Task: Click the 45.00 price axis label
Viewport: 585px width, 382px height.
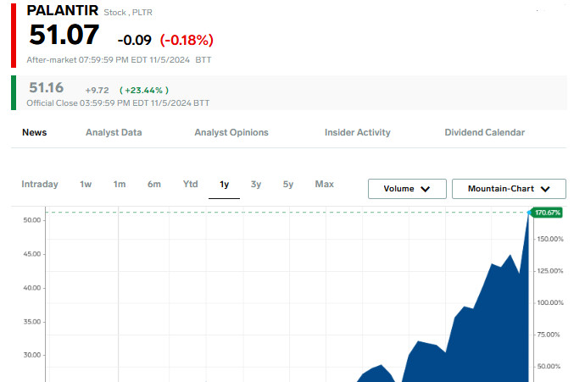Action: point(32,254)
